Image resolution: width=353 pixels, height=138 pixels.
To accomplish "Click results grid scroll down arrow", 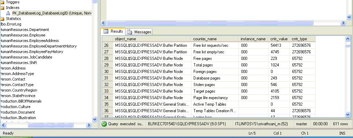I will [x=347, y=115].
